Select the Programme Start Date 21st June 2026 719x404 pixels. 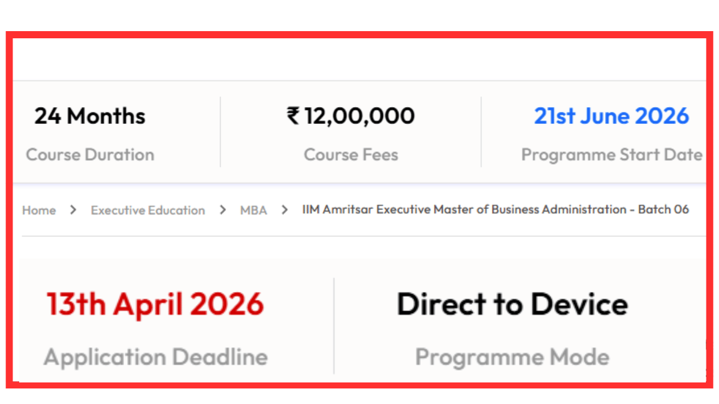611,116
